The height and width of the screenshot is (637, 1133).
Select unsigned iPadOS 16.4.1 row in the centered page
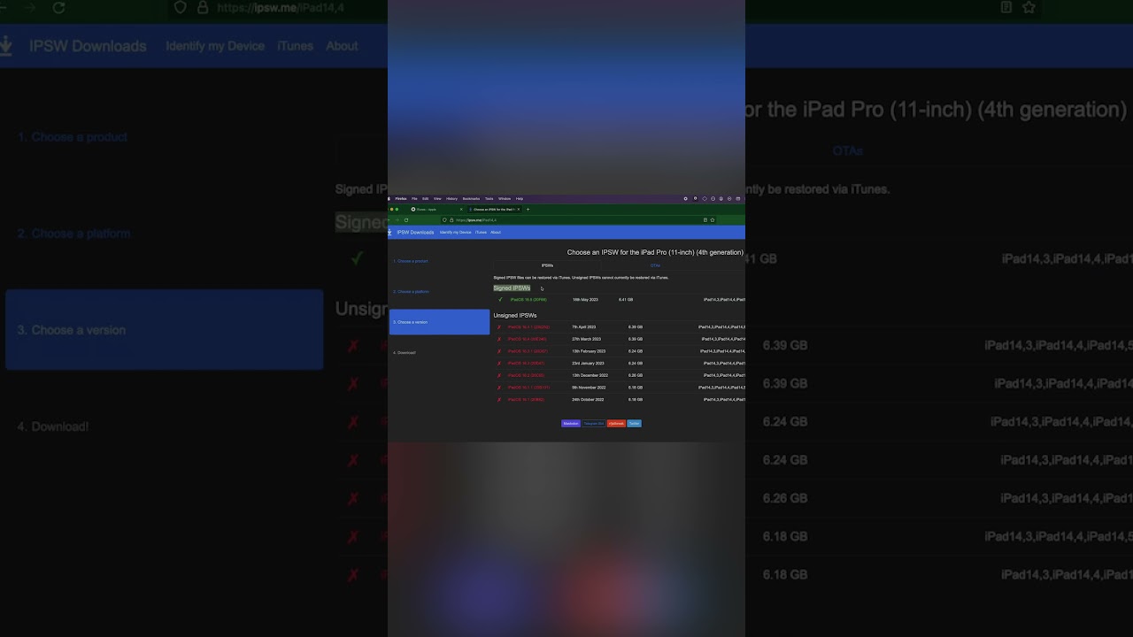pyautogui.click(x=619, y=327)
